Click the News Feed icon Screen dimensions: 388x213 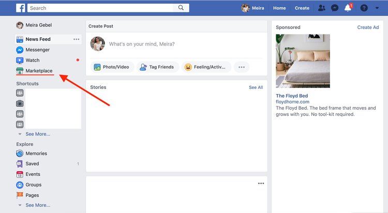pos(20,39)
